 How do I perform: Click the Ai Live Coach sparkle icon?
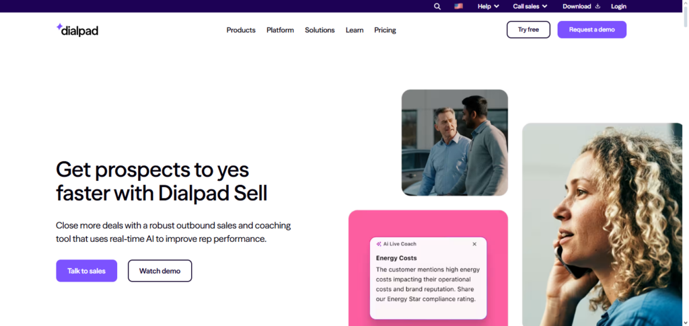pyautogui.click(x=379, y=244)
